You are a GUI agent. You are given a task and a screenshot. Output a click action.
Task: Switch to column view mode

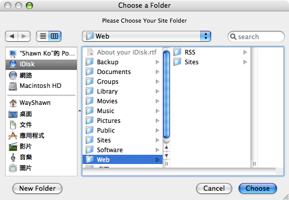pyautogui.click(x=55, y=36)
